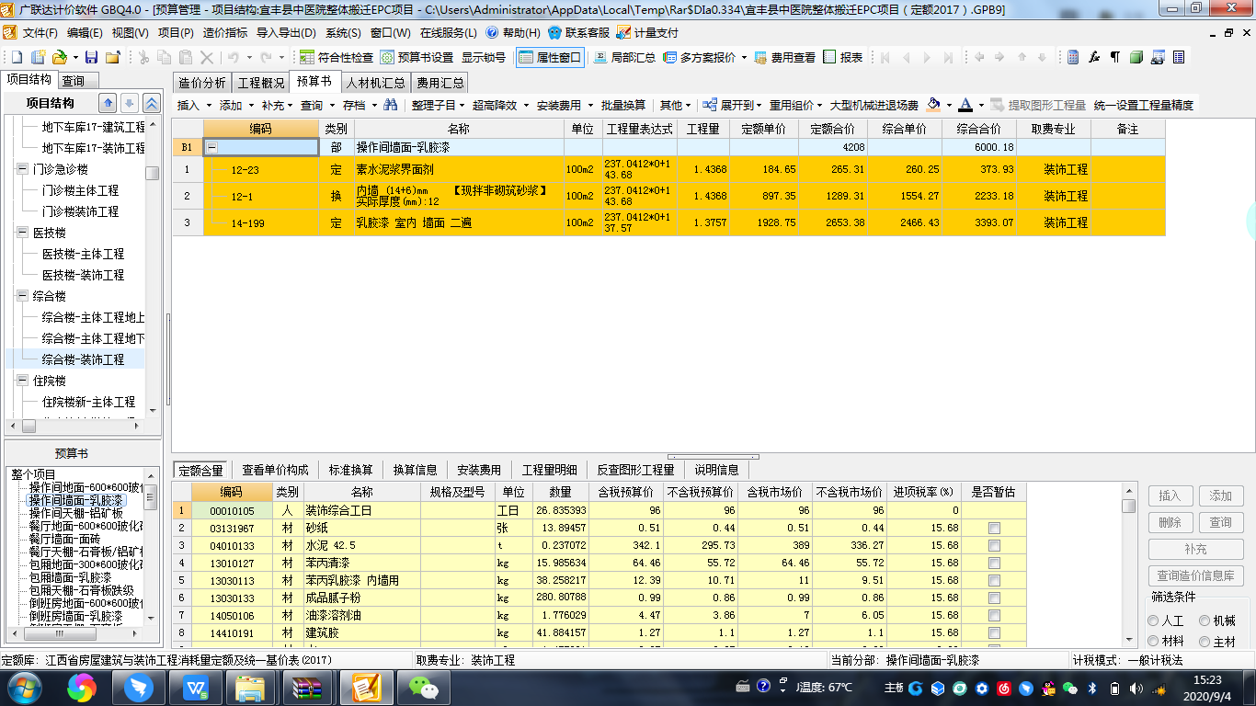Click the Save floppy disk icon
Image resolution: width=1256 pixels, height=706 pixels.
[x=92, y=57]
